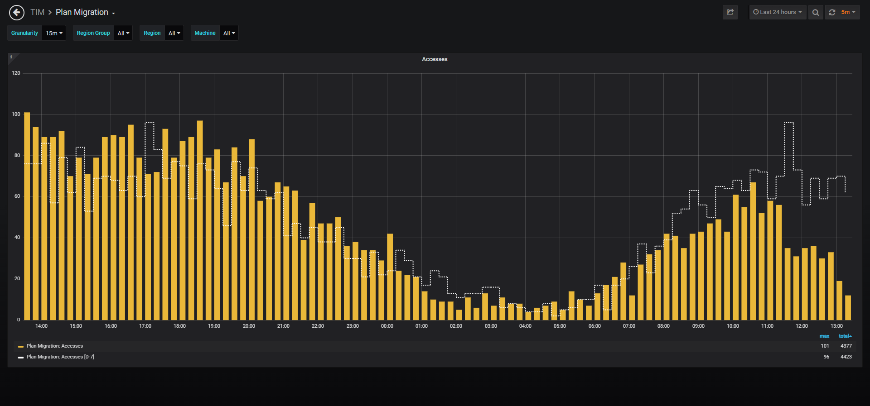This screenshot has height=406, width=870.
Task: Open the Granularity 15m dropdown
Action: [54, 33]
